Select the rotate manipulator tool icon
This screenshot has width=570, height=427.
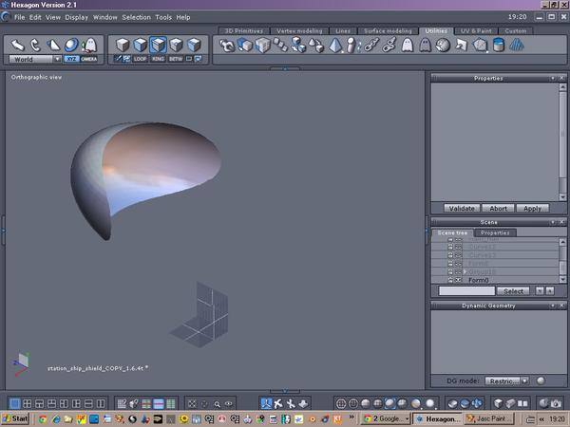click(x=35, y=44)
